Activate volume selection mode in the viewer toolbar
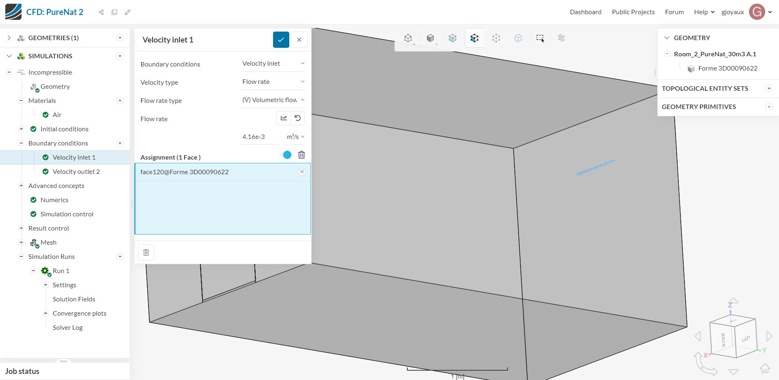Viewport: 779px width, 380px height. coord(452,38)
